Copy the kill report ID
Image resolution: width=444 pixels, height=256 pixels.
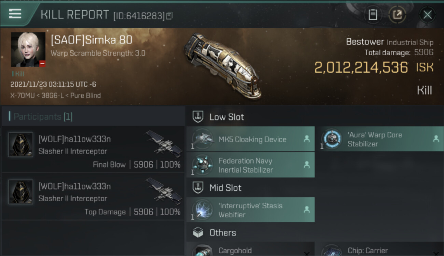point(170,16)
